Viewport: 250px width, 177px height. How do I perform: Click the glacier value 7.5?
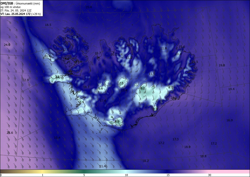coord(121,83)
